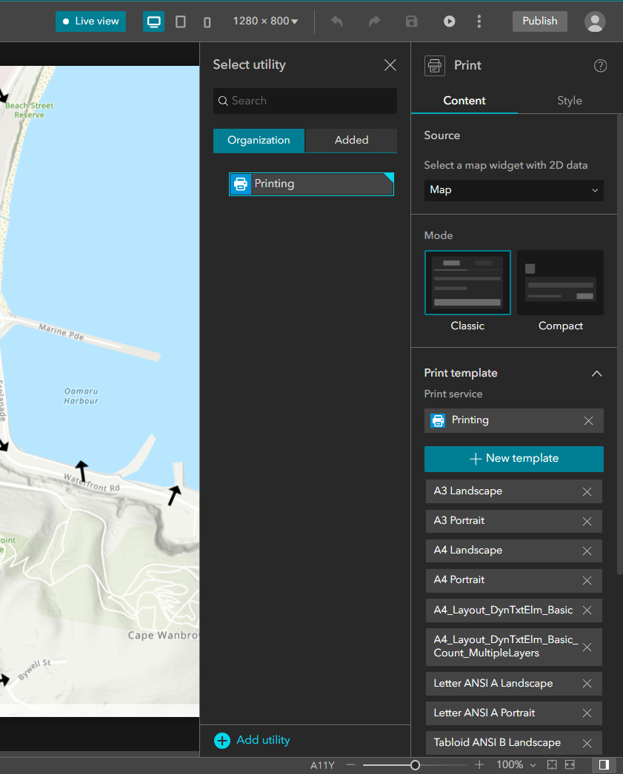Launch preview with the play icon
The width and height of the screenshot is (623, 774).
coord(449,21)
